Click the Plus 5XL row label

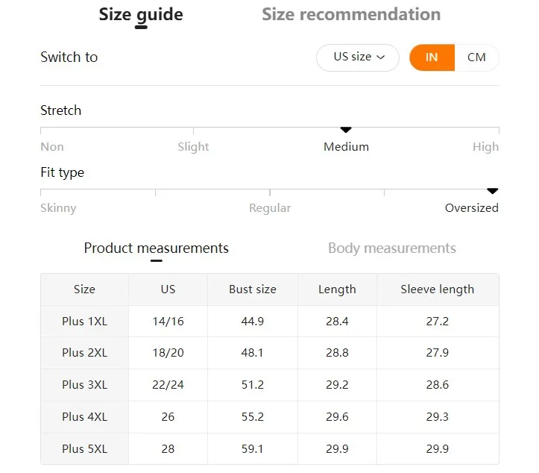click(84, 449)
